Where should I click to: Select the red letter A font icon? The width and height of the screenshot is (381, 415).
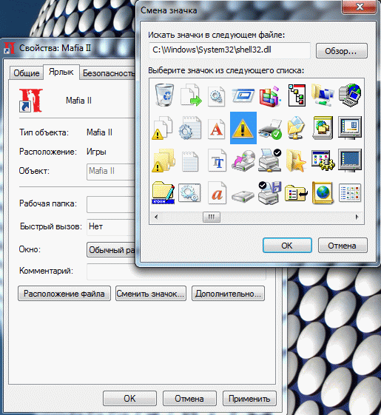coord(217,129)
